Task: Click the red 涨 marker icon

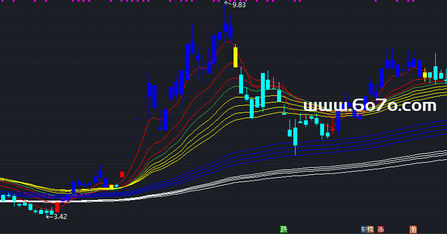Action: coord(381,229)
